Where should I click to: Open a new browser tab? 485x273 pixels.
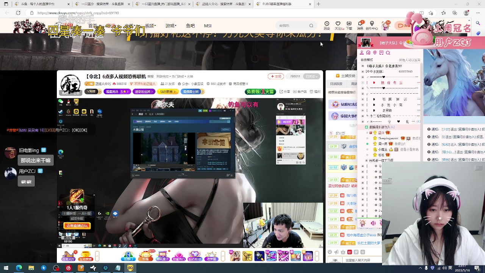click(x=318, y=4)
